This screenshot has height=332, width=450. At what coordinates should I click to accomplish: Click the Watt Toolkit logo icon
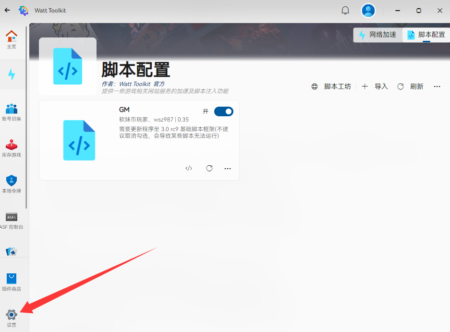23,11
